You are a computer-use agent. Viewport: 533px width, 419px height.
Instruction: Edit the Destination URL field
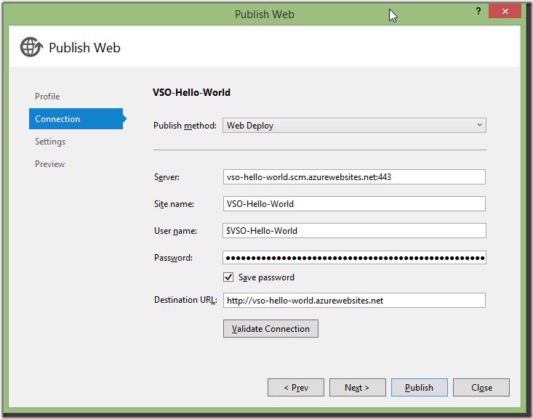pyautogui.click(x=354, y=301)
